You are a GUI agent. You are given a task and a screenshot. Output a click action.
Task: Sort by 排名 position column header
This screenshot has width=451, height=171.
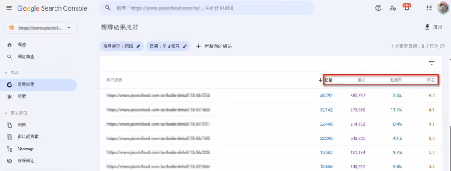point(431,80)
